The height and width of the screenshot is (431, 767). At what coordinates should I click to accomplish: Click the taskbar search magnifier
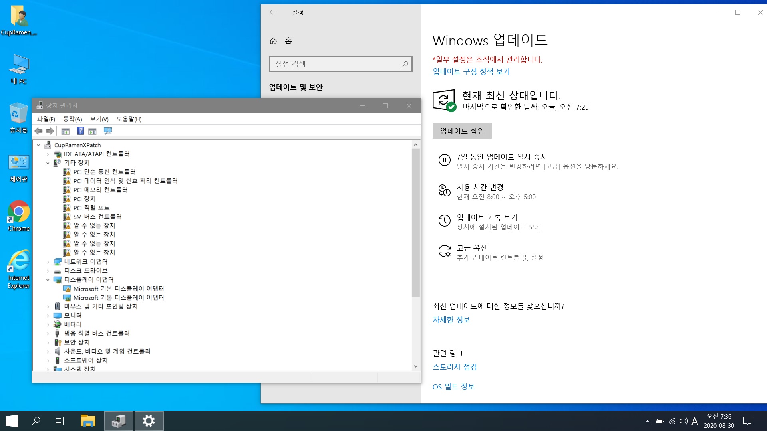36,421
